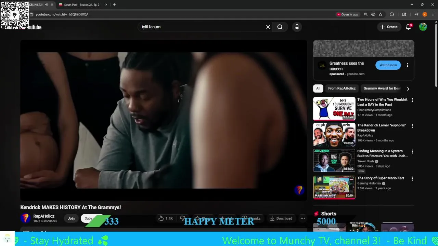Open YouTube notifications bell
This screenshot has width=438, height=246.
tap(408, 27)
